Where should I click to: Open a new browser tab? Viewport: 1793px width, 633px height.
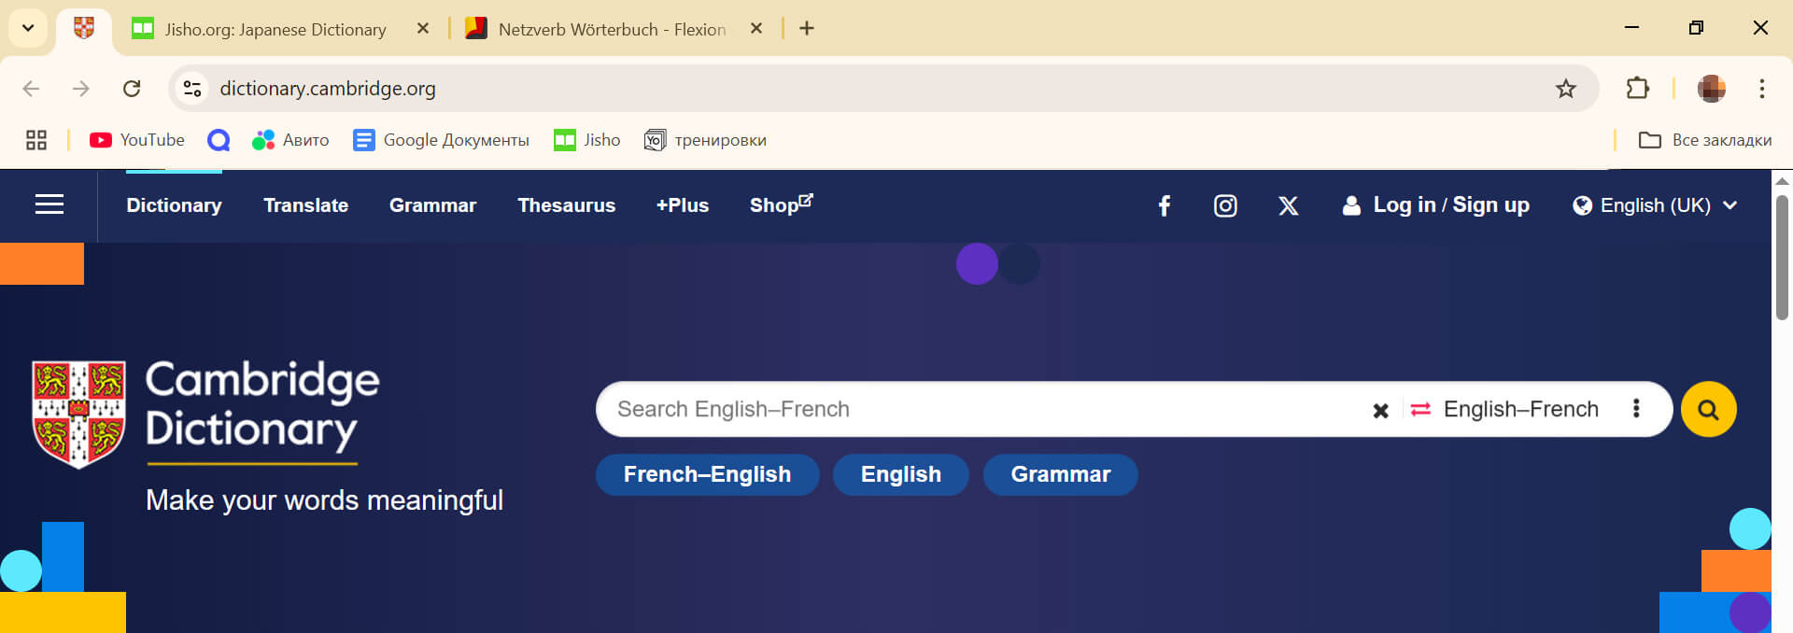807,29
